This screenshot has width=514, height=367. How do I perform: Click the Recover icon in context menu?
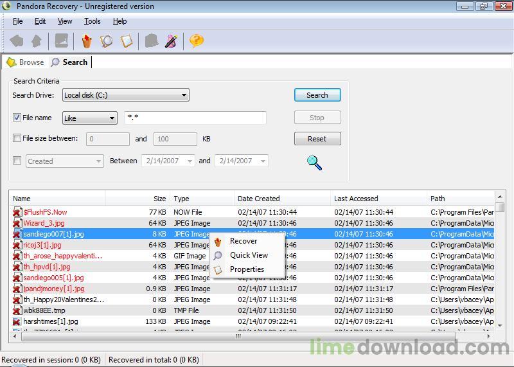[x=218, y=242]
